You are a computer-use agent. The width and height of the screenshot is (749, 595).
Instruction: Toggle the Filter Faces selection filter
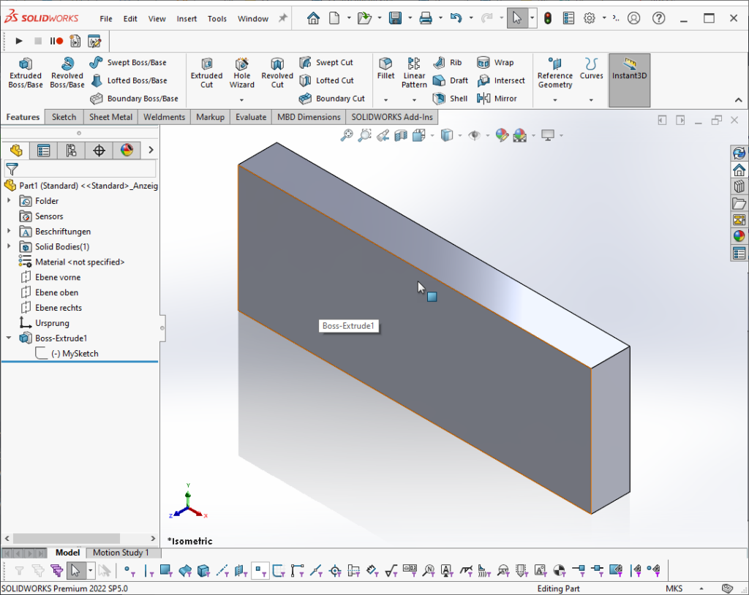(166, 569)
